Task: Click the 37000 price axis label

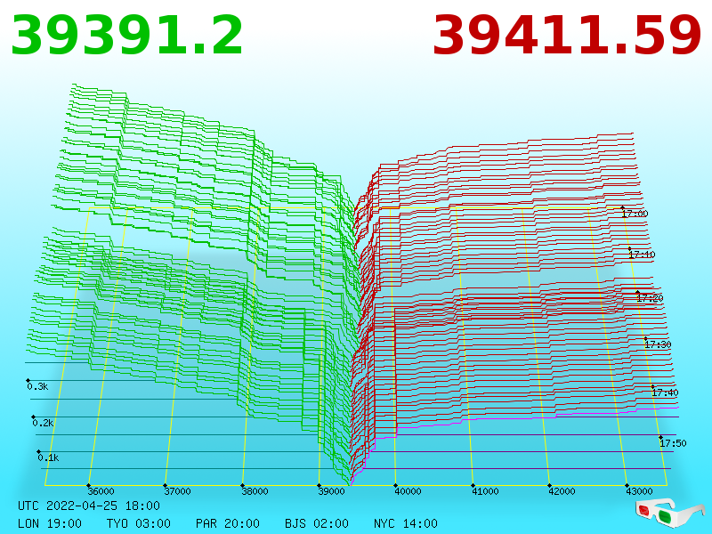Action: [x=177, y=491]
